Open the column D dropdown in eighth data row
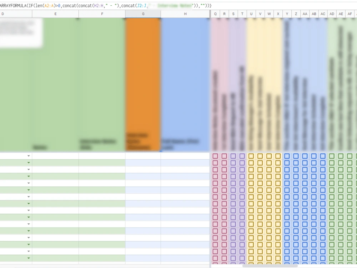This screenshot has width=357, height=268. [x=29, y=204]
